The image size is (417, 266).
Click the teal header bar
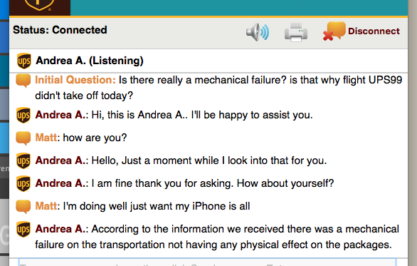239,7
